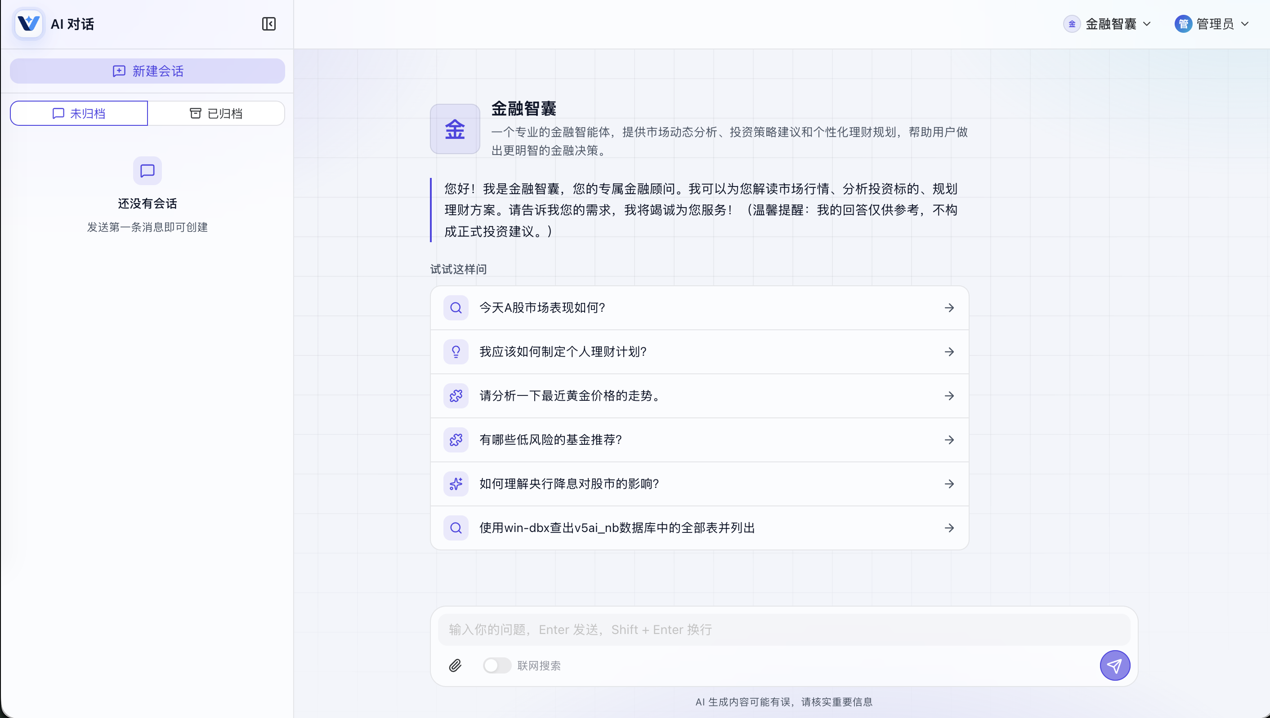
Task: Click the 还没有会话 text
Action: click(147, 203)
